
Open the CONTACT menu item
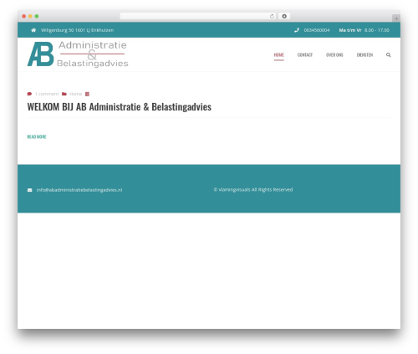coord(305,55)
